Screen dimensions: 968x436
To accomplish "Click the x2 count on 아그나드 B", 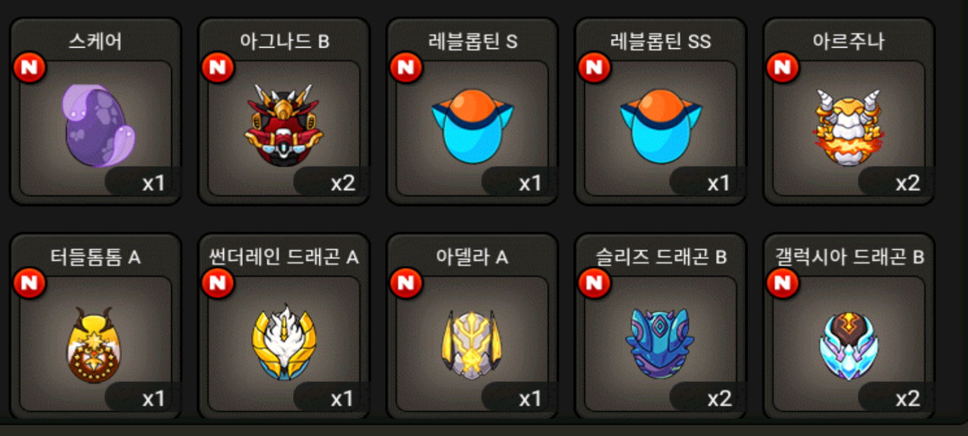I will pos(342,183).
